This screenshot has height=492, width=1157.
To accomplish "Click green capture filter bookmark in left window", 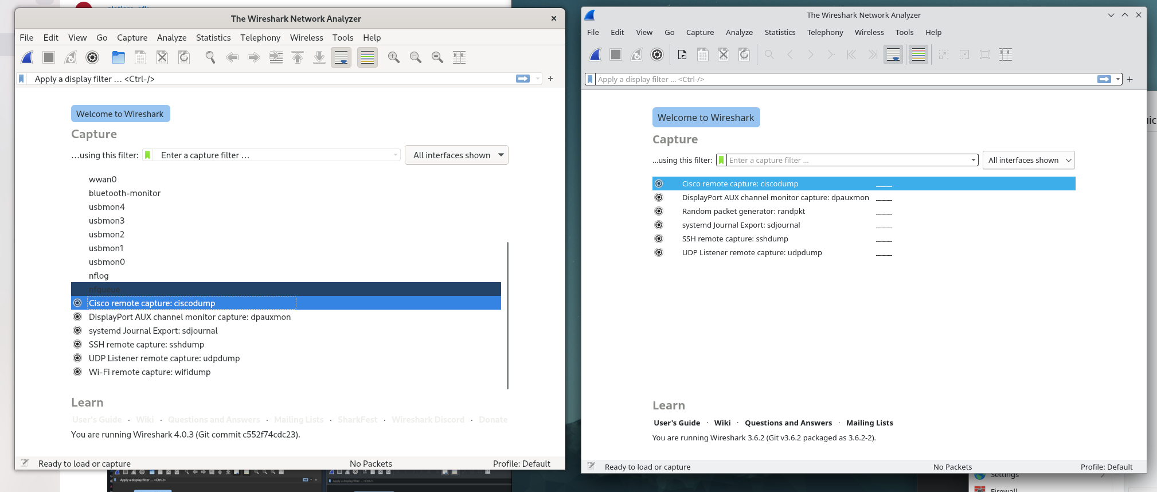I will (147, 155).
